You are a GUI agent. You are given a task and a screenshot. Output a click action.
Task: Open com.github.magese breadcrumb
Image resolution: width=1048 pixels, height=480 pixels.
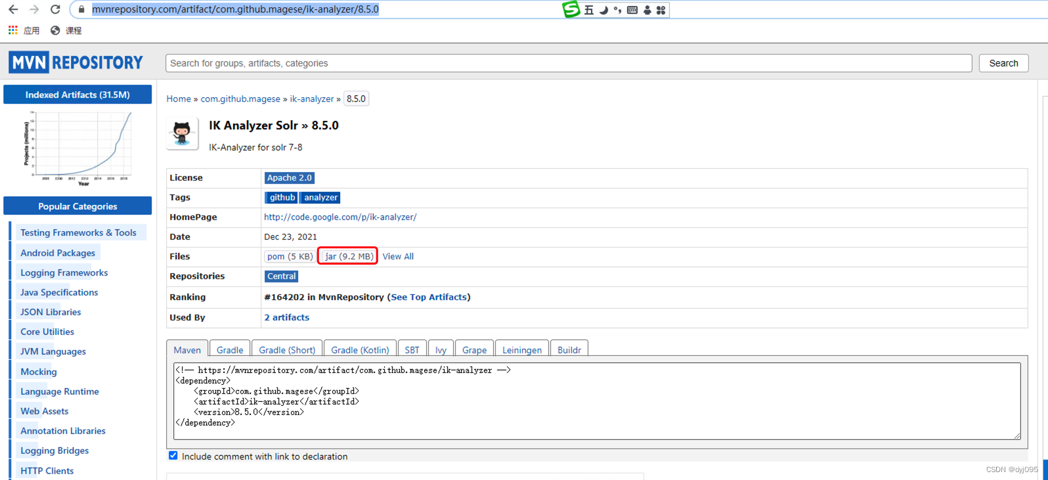(240, 98)
